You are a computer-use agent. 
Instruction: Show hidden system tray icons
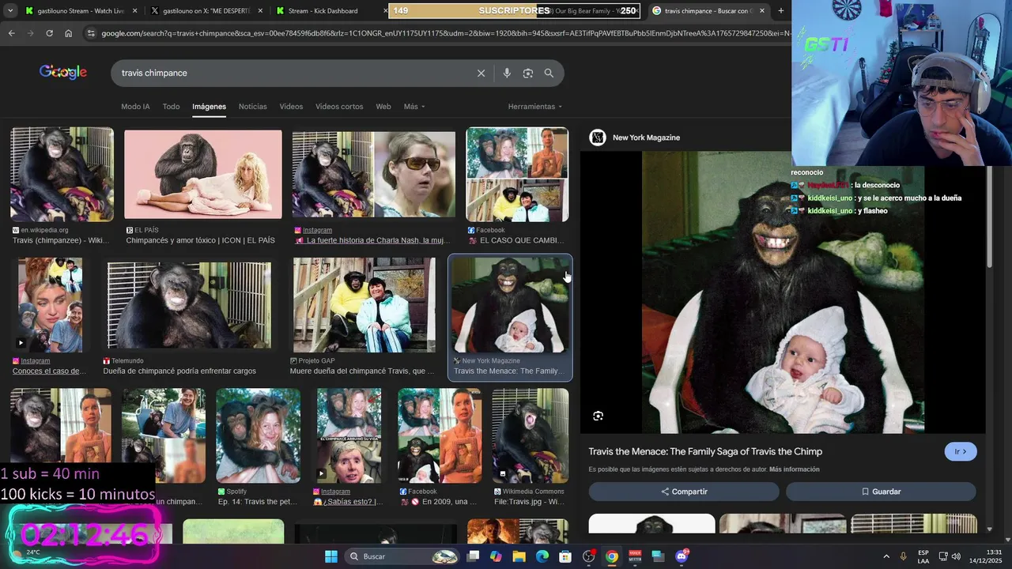(x=885, y=556)
